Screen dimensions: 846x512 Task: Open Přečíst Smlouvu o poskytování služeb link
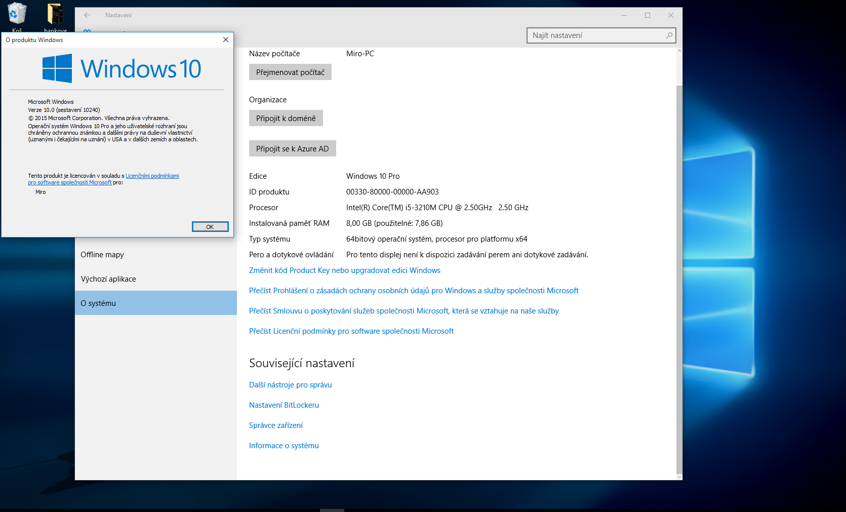404,311
